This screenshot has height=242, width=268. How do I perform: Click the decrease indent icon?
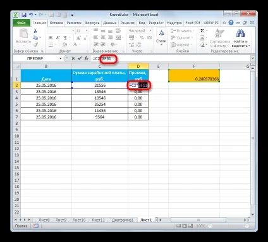95,44
